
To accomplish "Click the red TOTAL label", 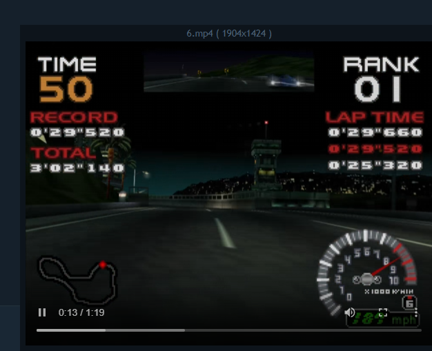I will pos(63,153).
